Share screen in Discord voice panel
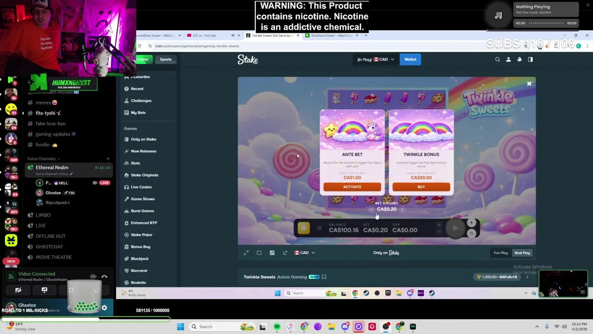 point(44,290)
